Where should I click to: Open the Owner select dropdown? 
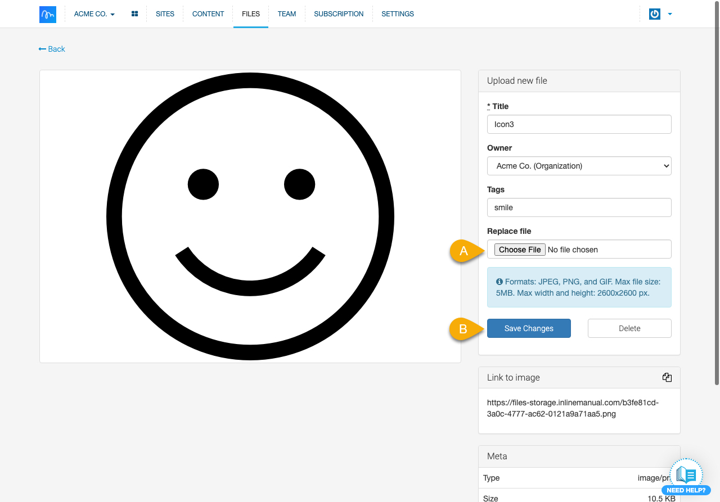[x=579, y=166]
